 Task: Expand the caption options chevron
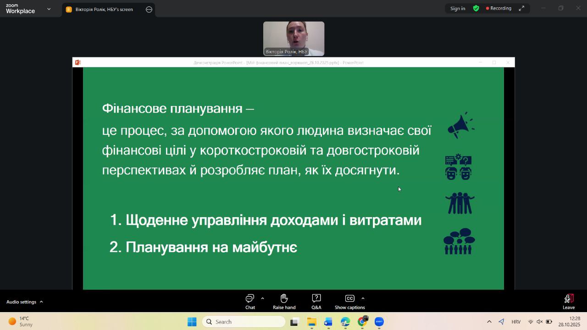[363, 298]
